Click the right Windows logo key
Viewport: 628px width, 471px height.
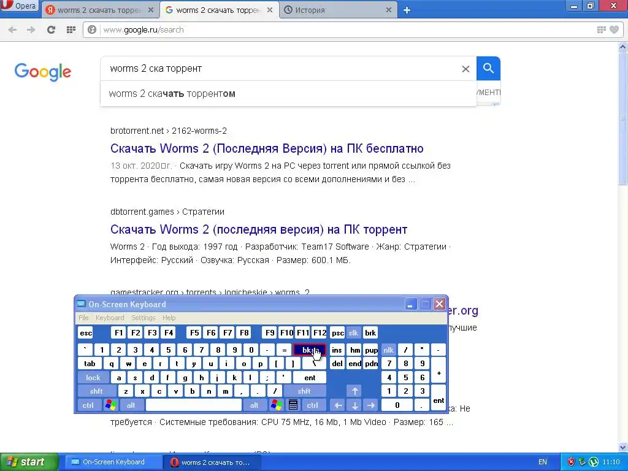click(x=277, y=405)
